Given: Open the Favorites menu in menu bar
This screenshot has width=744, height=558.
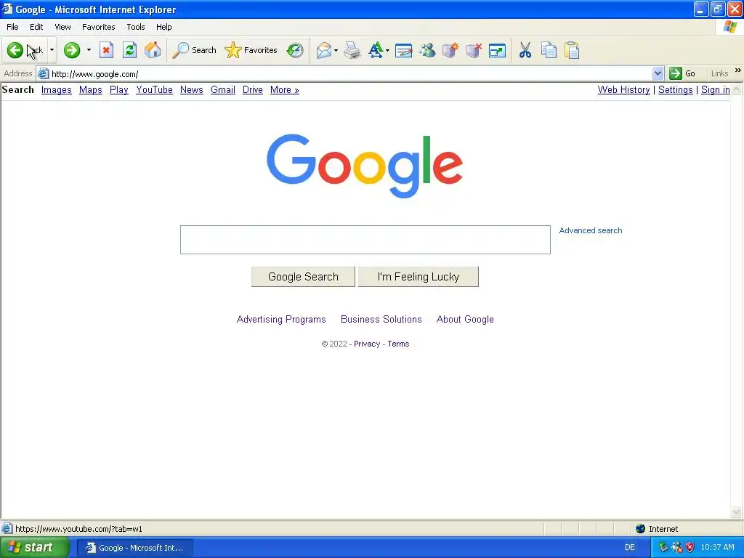Looking at the screenshot, I should pos(99,27).
